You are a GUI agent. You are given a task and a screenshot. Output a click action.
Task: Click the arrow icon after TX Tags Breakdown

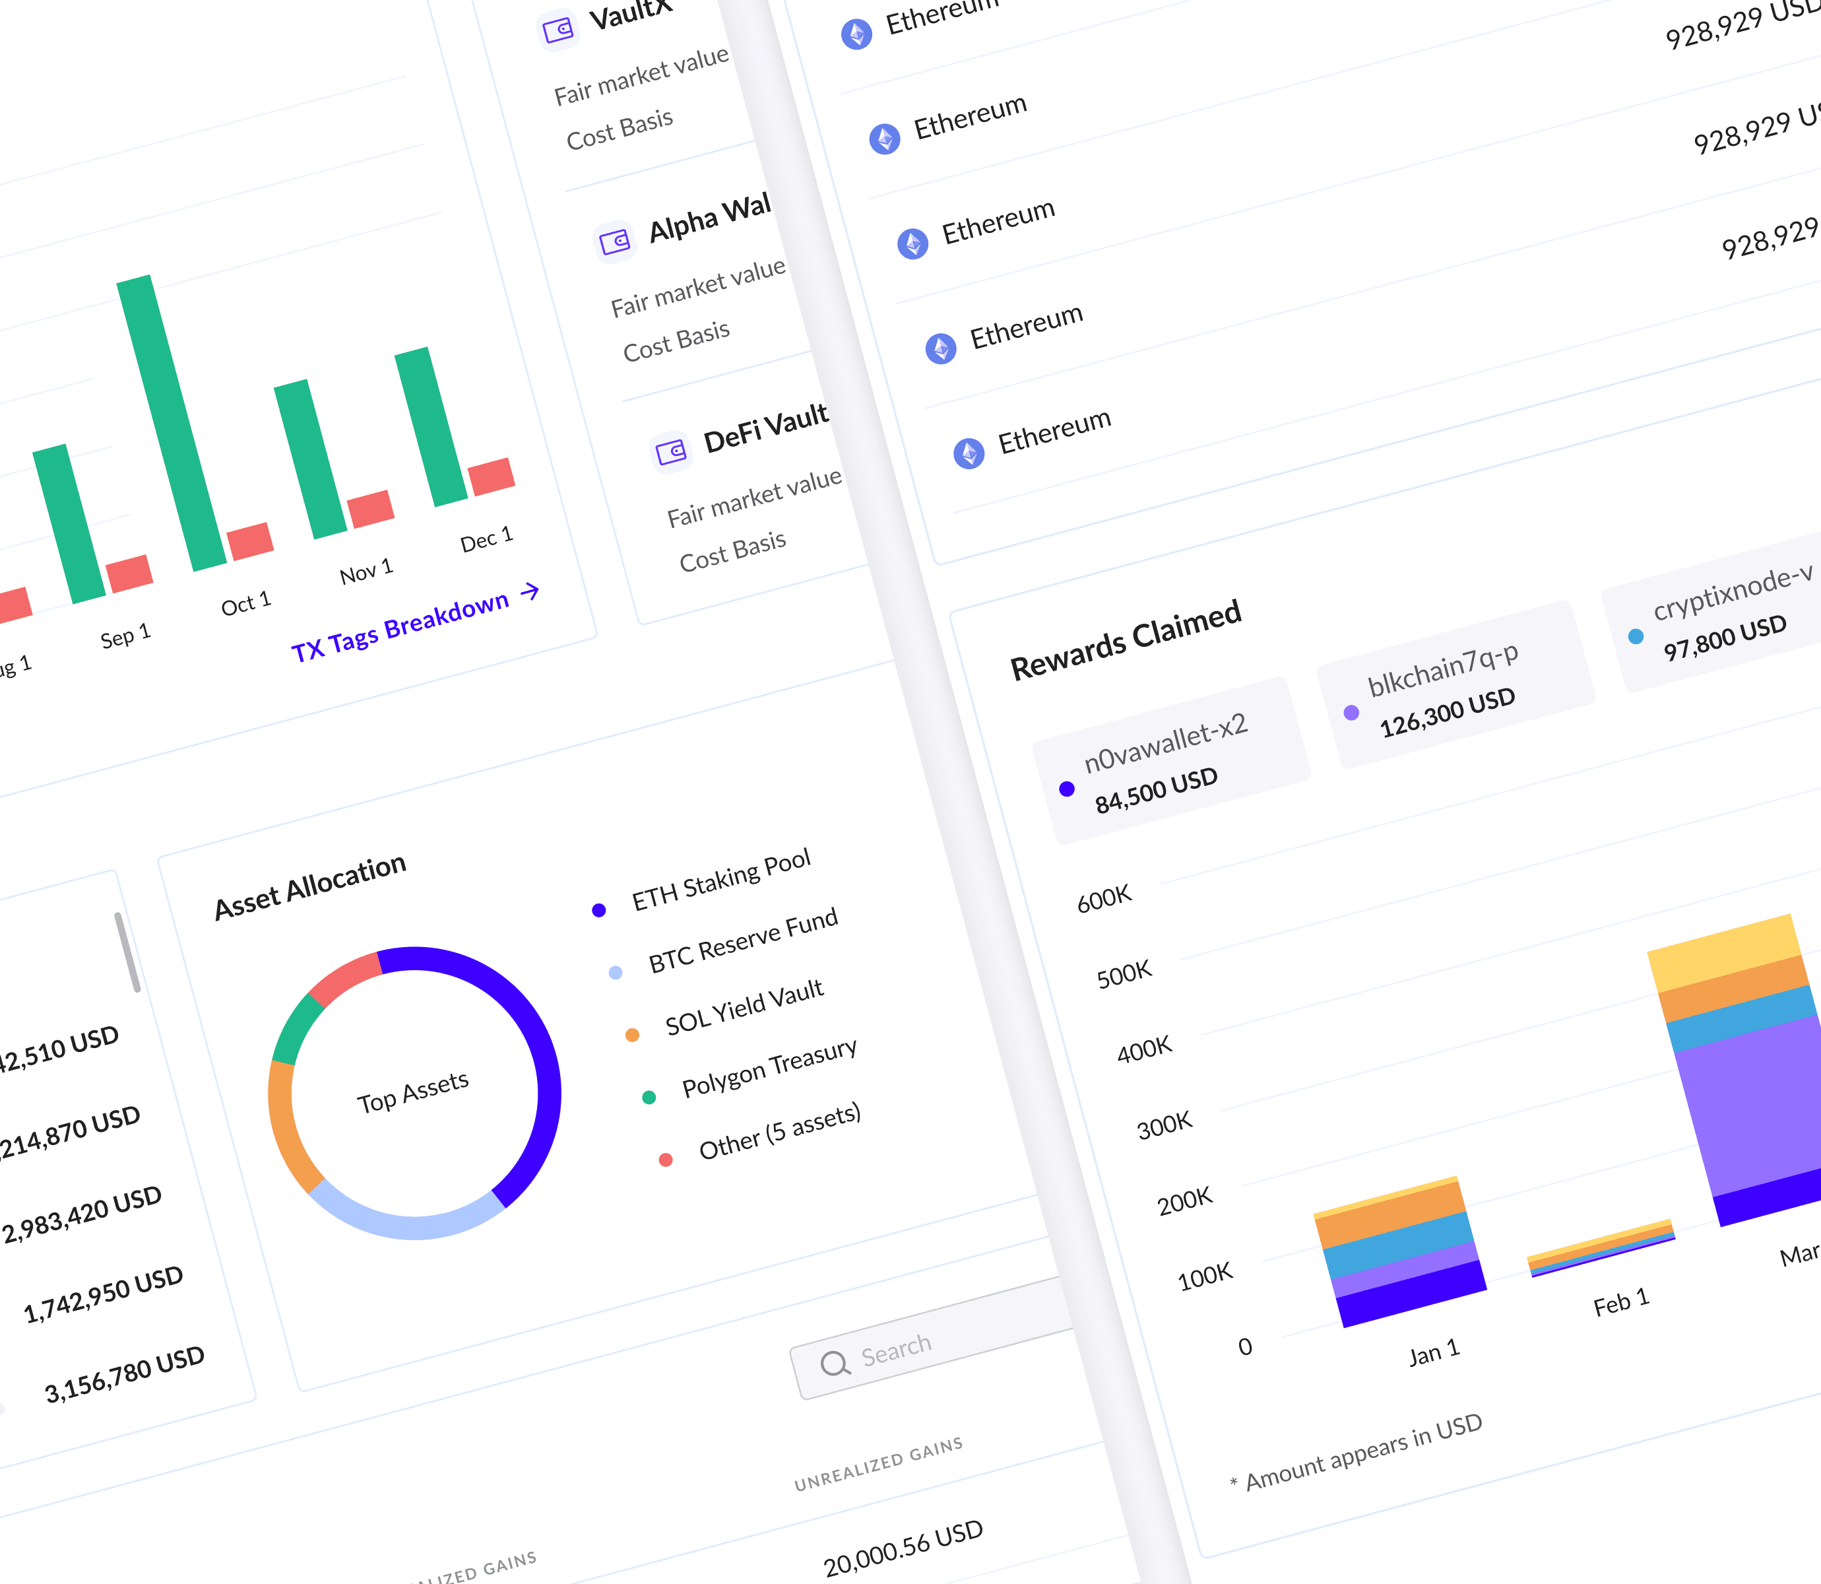tap(530, 591)
